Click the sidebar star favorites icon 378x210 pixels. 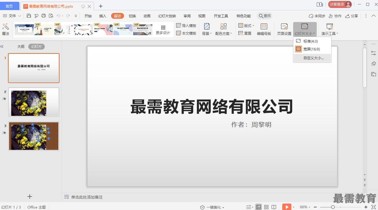[374, 64]
